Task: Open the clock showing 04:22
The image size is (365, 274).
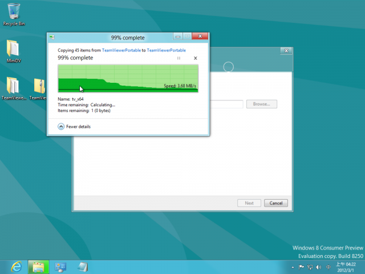Action: coord(346,267)
